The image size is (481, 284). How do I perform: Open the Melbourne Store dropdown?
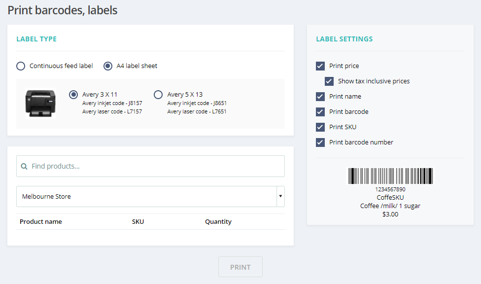click(146, 196)
